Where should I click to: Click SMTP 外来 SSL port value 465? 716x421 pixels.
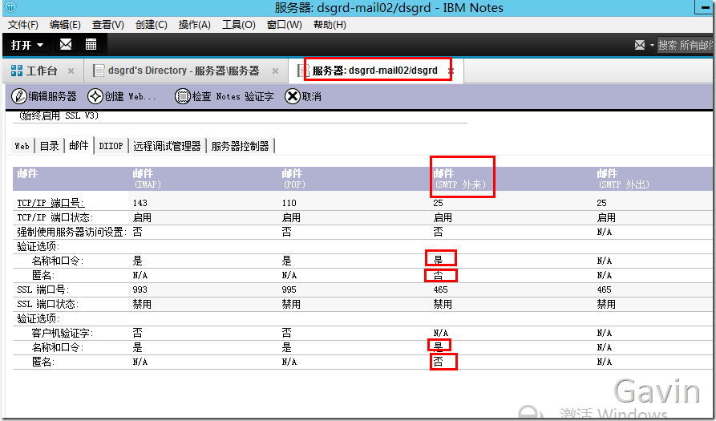pos(441,289)
